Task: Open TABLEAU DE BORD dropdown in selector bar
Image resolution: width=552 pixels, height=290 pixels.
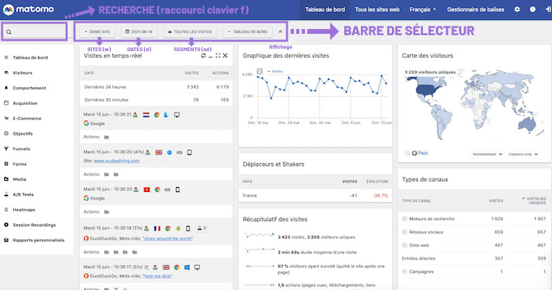Action: 248,32
